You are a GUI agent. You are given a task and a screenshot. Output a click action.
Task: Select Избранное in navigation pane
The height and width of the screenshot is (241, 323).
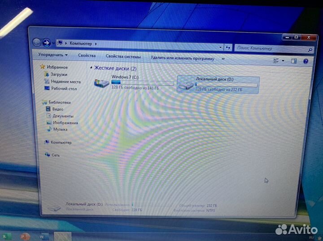coord(57,68)
